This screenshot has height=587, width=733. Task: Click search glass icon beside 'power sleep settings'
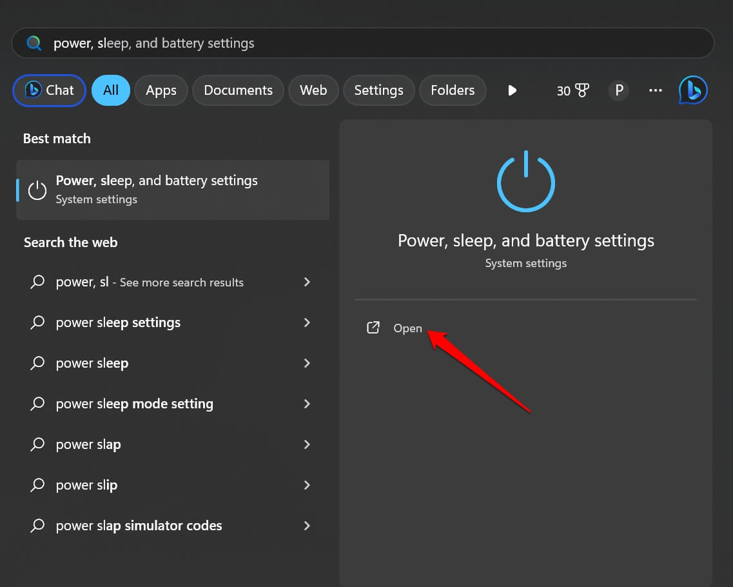coord(37,323)
